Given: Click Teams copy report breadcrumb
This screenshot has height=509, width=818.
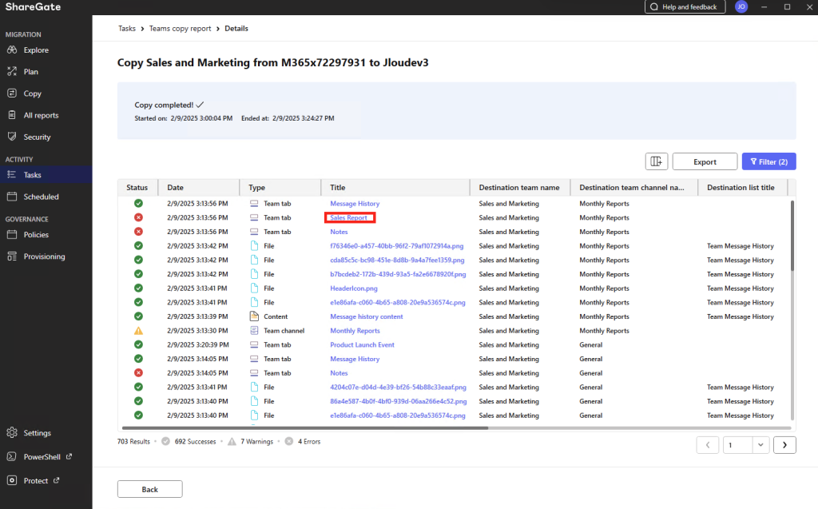Looking at the screenshot, I should point(180,29).
